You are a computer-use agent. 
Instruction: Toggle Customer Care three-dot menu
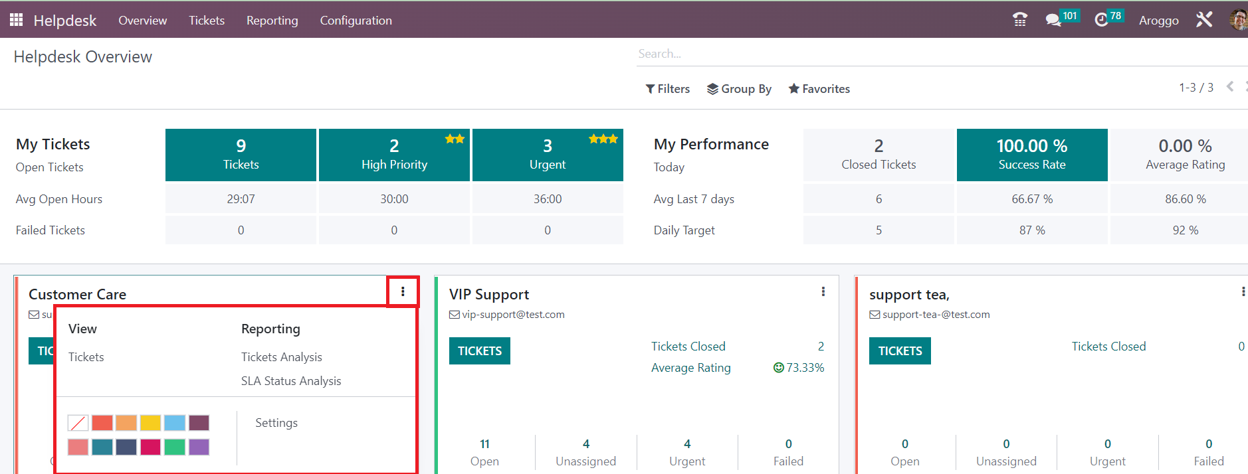tap(403, 292)
